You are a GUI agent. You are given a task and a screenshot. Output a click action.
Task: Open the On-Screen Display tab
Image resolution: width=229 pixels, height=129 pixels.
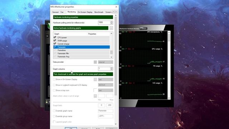click(x=85, y=12)
